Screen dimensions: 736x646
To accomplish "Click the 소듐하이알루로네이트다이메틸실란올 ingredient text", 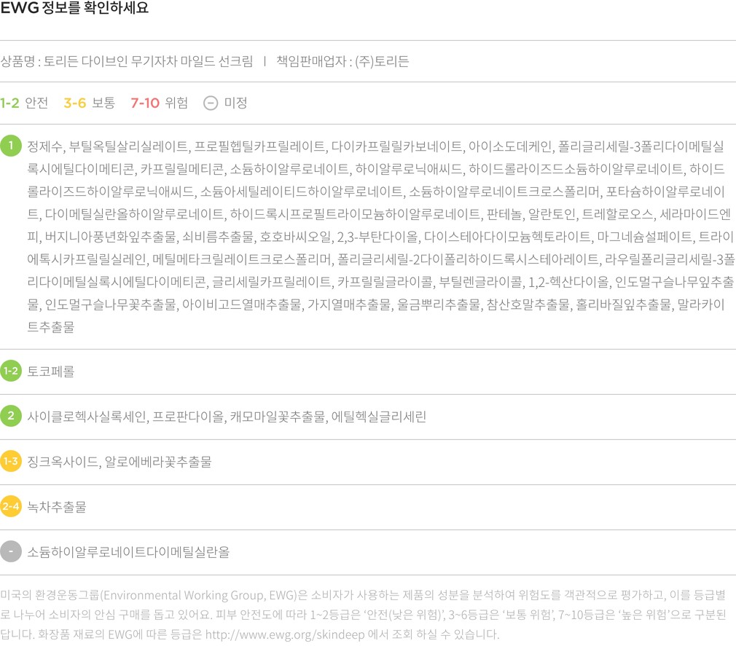I will pos(128,552).
